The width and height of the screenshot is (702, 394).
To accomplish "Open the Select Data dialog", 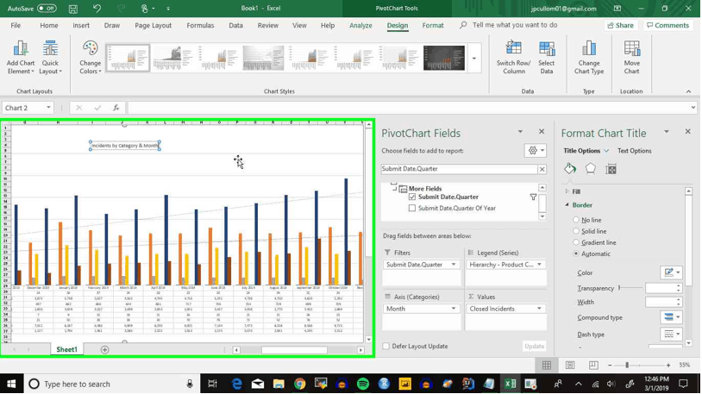I will pyautogui.click(x=546, y=57).
